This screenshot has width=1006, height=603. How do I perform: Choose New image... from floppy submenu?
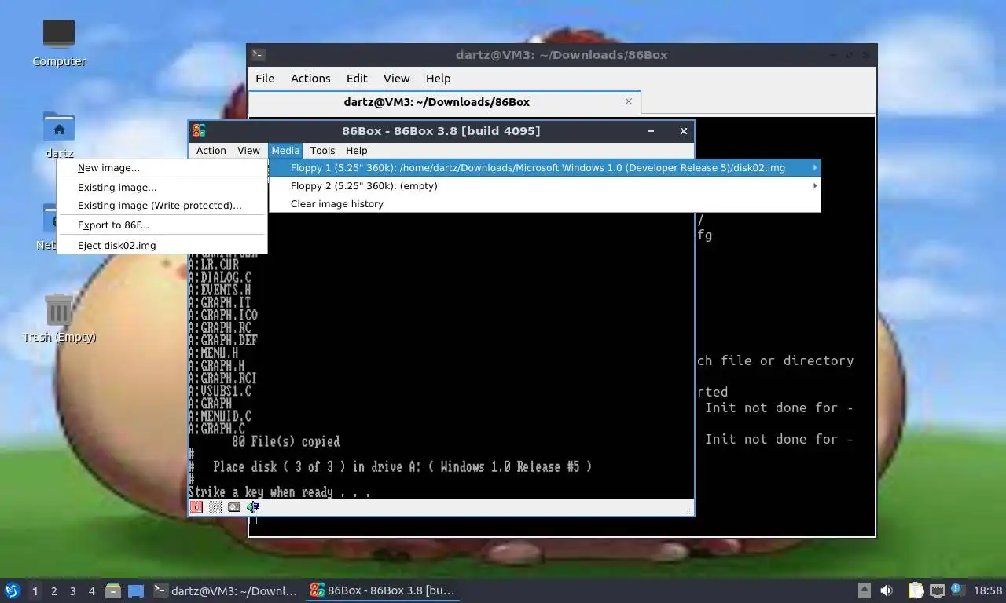pos(162,168)
